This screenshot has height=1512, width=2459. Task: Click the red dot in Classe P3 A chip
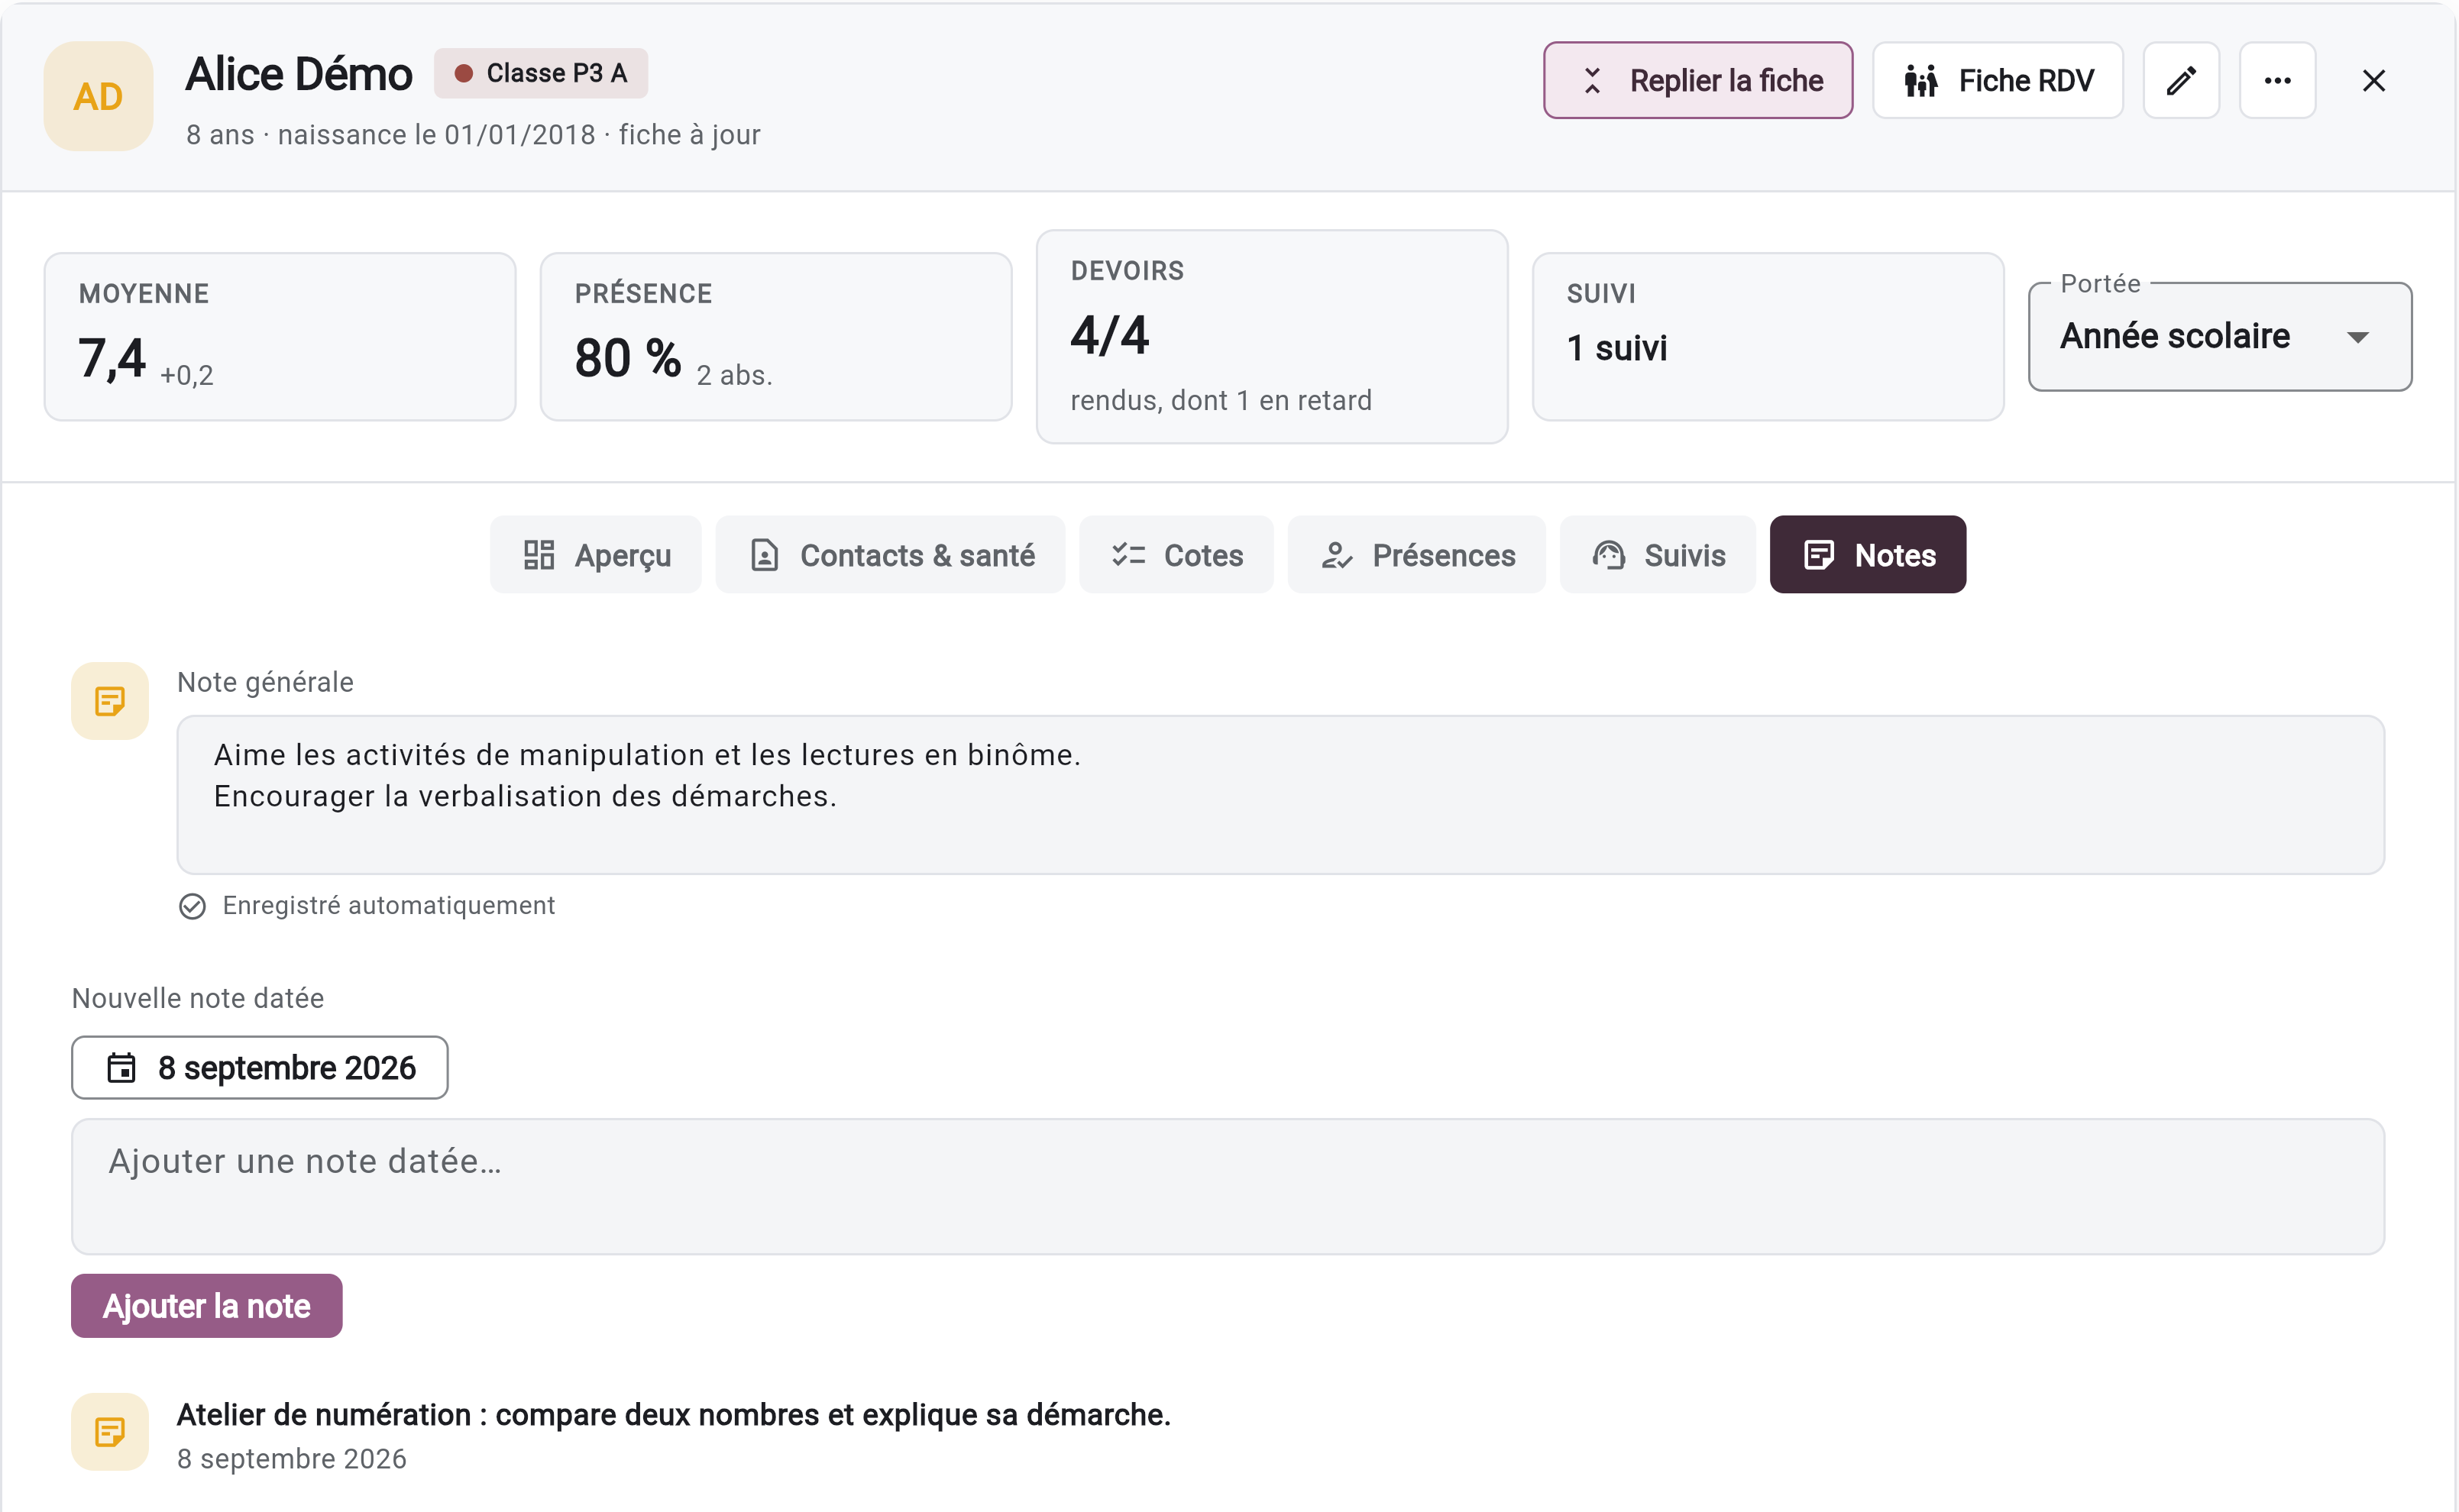[463, 73]
